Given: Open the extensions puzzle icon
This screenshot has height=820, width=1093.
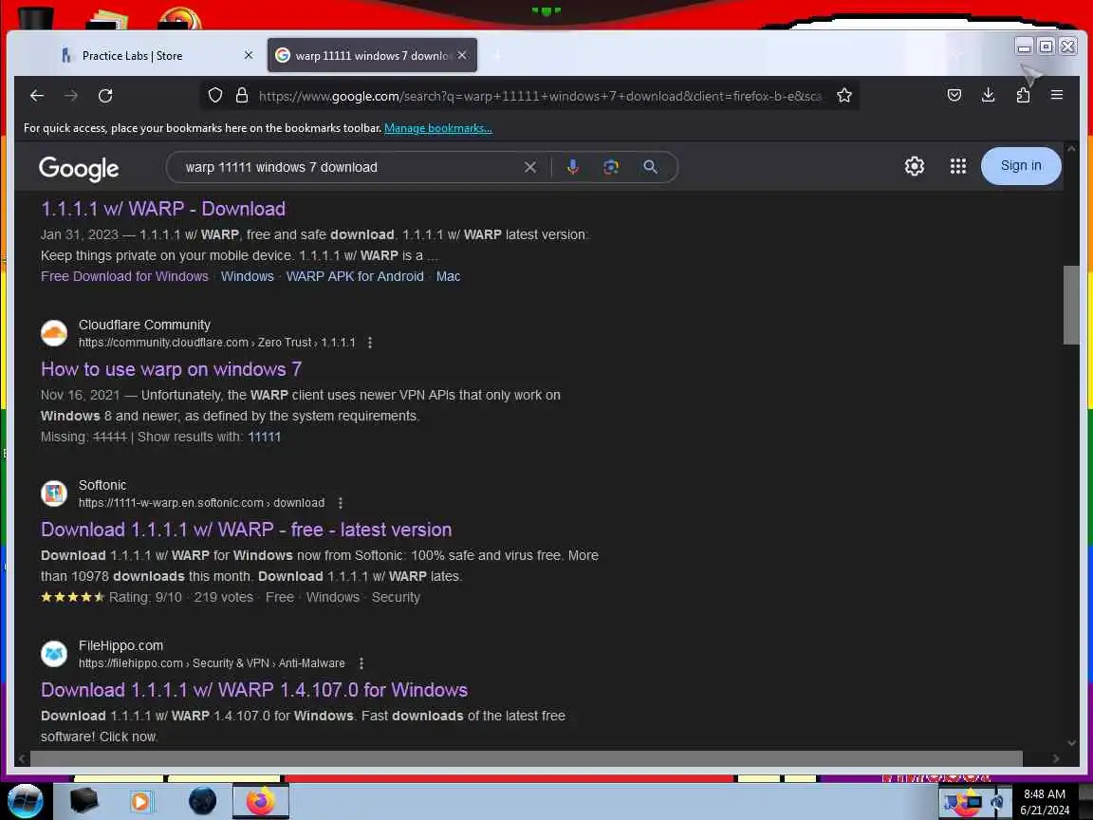Looking at the screenshot, I should [x=1023, y=95].
